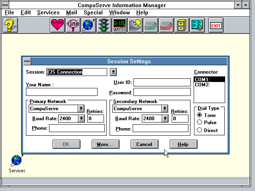
Task: Click the red EXIT toolbar icon
Action: [216, 25]
